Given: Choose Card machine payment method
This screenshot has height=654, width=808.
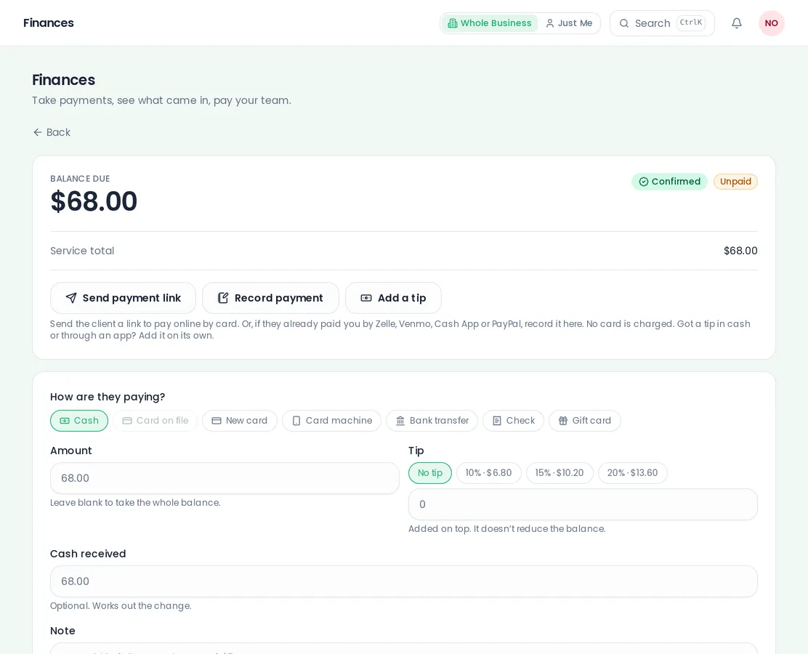Looking at the screenshot, I should click(331, 421).
